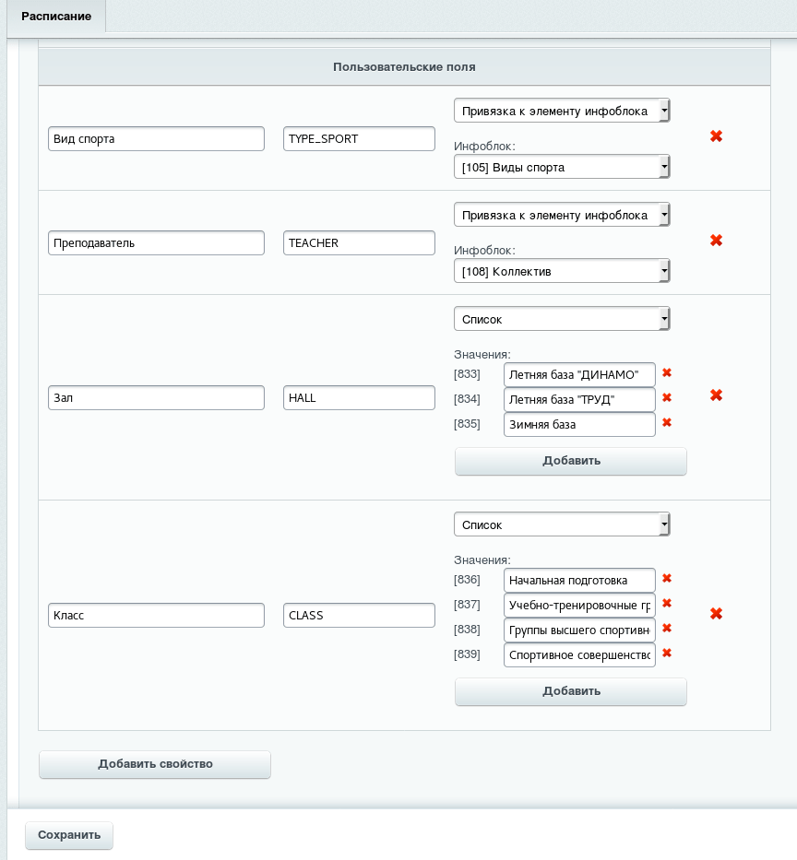Click the Пользовательские поля header
The height and width of the screenshot is (860, 797).
pyautogui.click(x=404, y=67)
